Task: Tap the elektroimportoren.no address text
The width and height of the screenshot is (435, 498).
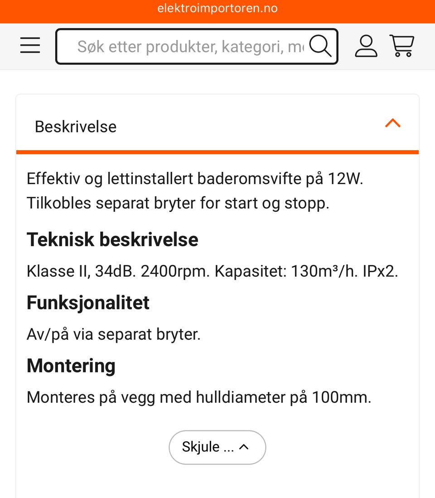Action: click(x=217, y=8)
